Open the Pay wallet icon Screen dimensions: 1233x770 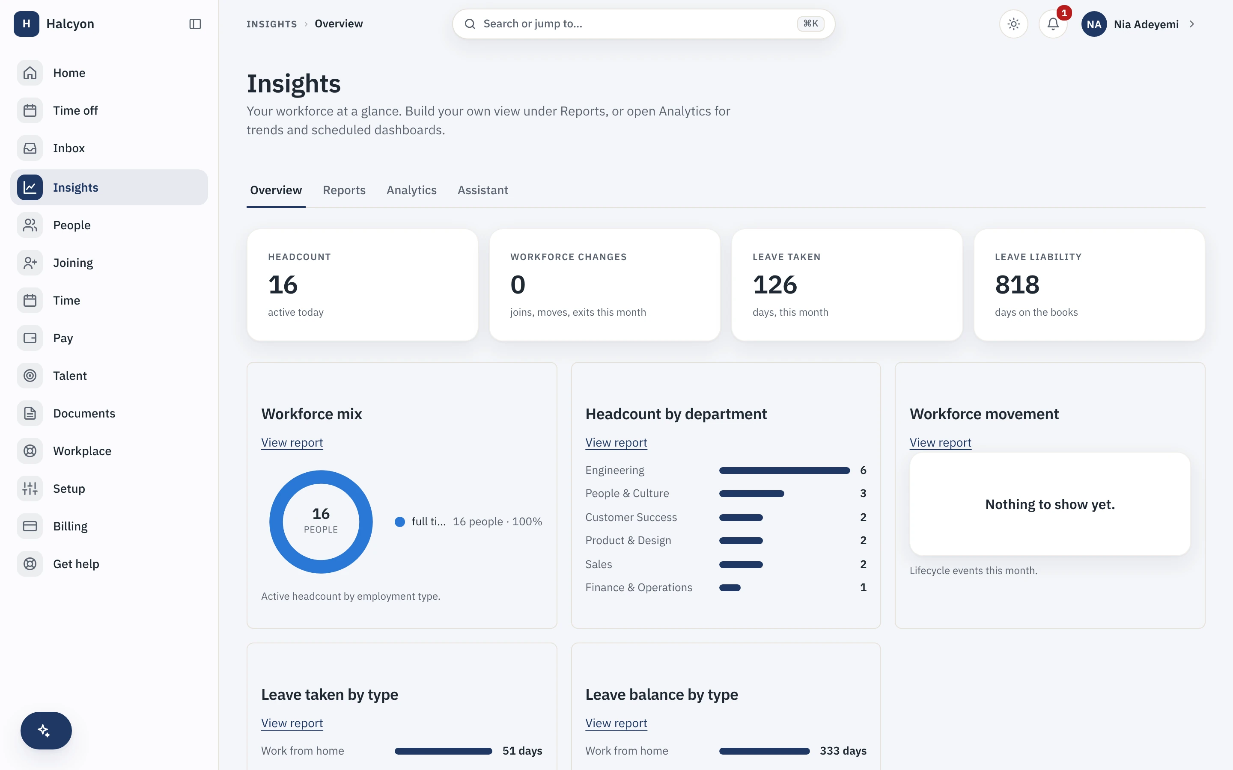30,338
